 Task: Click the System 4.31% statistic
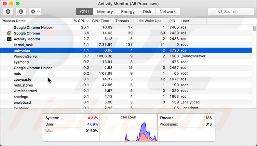tap(72, 118)
